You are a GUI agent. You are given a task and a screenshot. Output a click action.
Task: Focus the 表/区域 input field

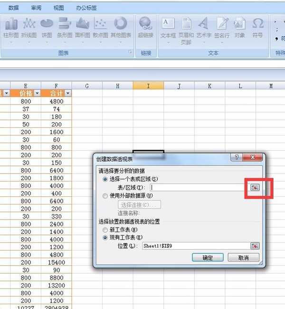point(200,187)
